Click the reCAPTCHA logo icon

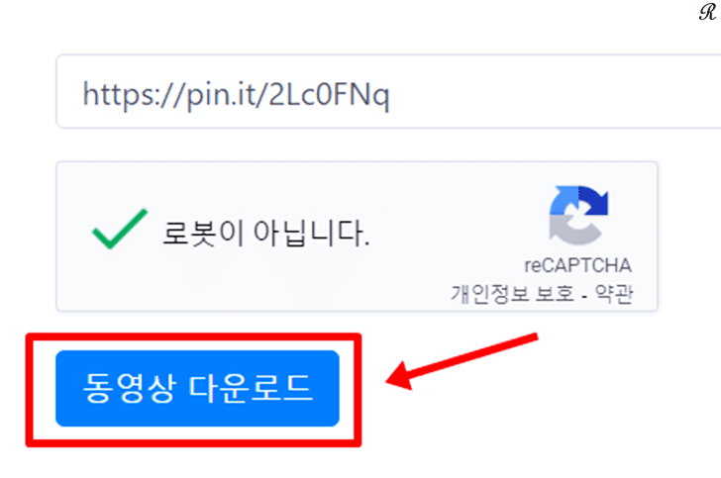[579, 215]
